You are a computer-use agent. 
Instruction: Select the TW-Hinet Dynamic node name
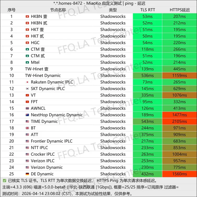click(x=43, y=75)
